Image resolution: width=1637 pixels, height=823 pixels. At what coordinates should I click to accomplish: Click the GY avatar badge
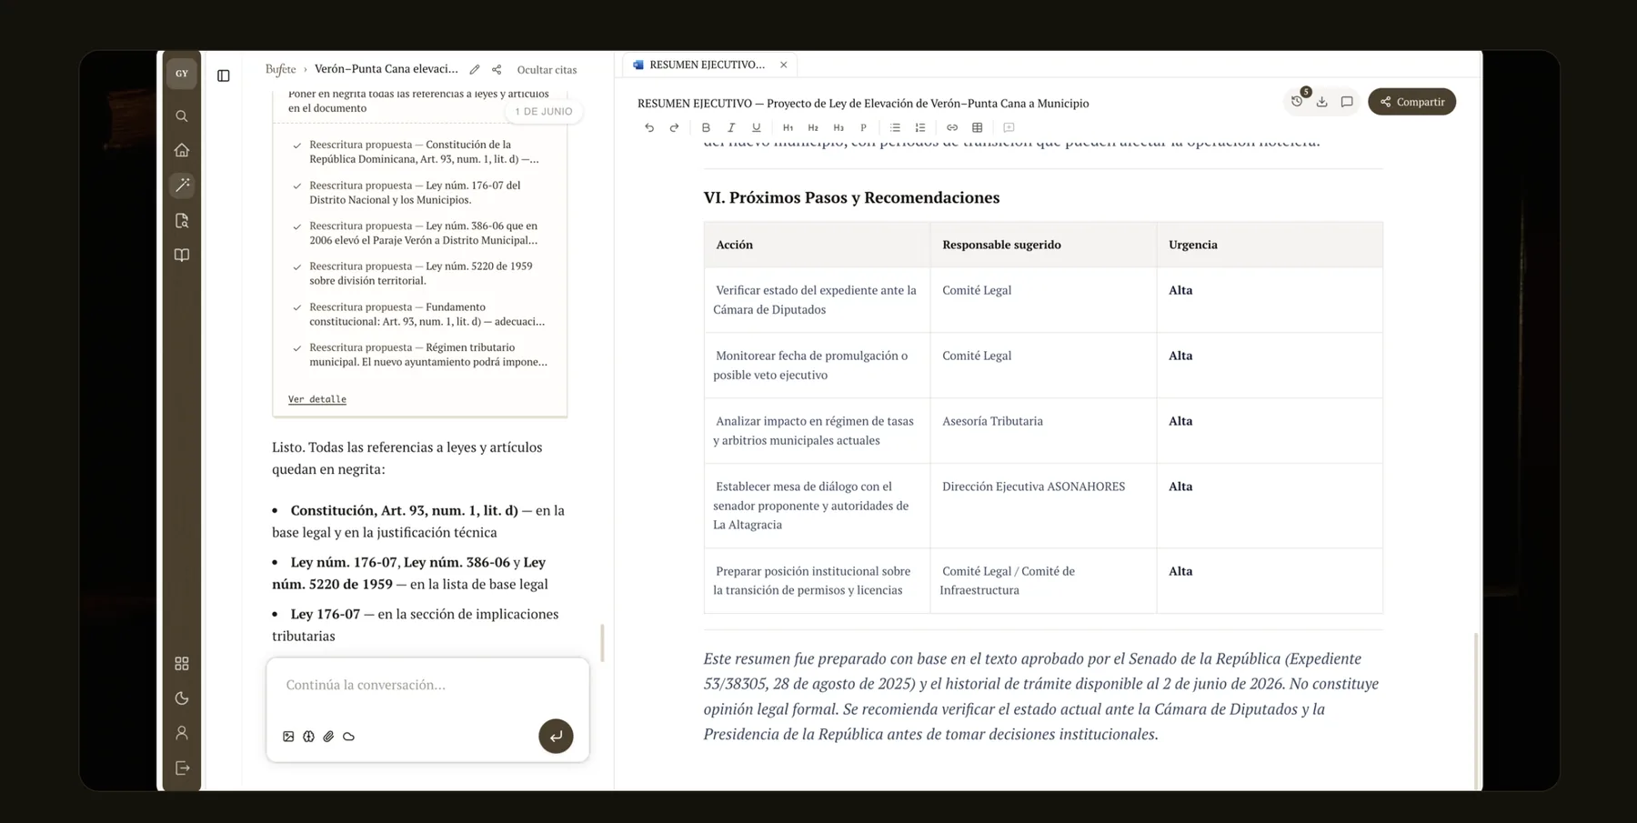[182, 74]
